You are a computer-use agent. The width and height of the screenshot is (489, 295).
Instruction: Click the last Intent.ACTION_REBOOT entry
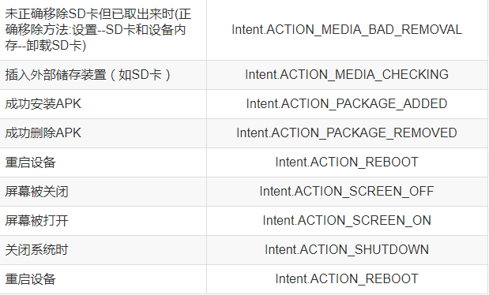[347, 279]
